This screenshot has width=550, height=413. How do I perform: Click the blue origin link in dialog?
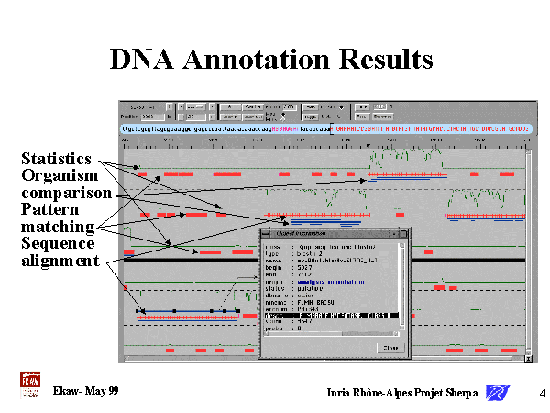[340, 284]
